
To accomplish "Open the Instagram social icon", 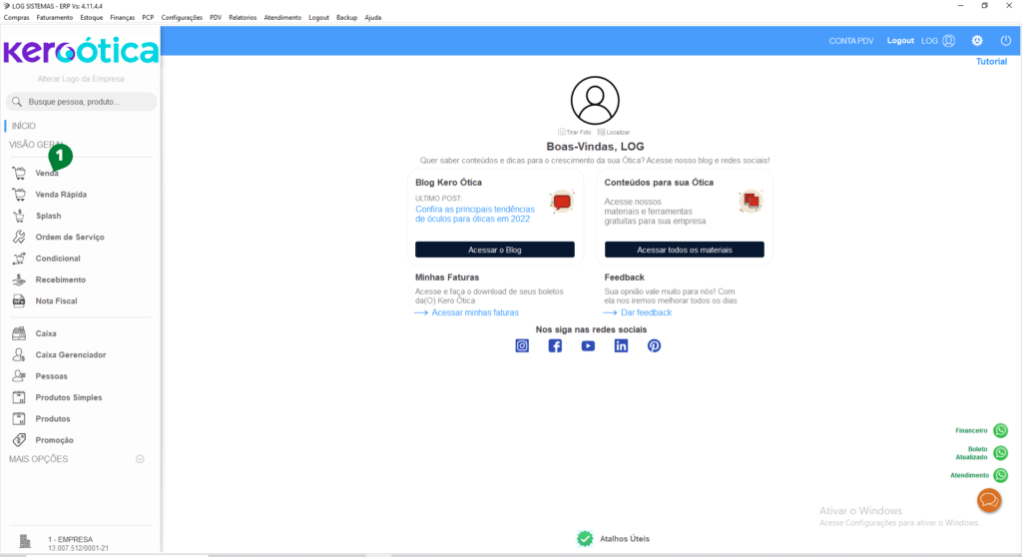I will tap(522, 345).
